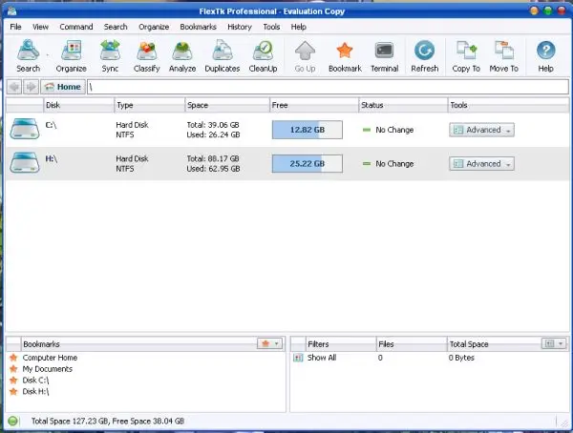Launch the CleanUp tool
The image size is (573, 433).
(263, 56)
